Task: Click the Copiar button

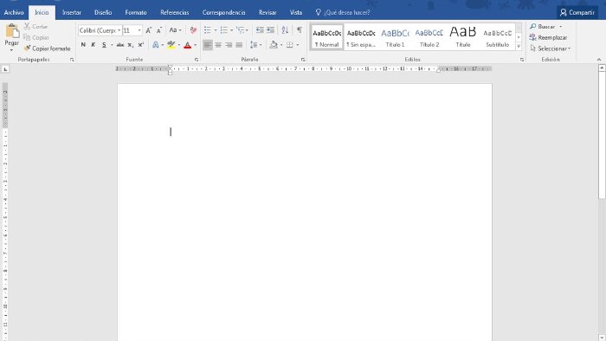Action: (35, 37)
